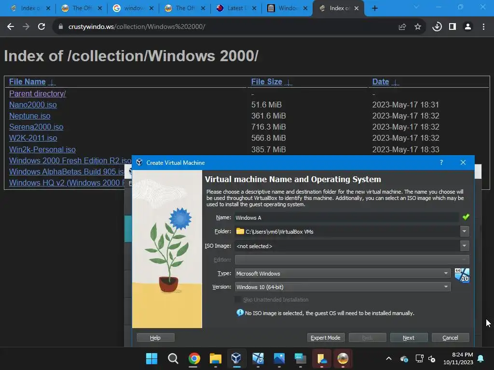The width and height of the screenshot is (494, 370).
Task: Click the network tray icon
Action: coord(419,358)
